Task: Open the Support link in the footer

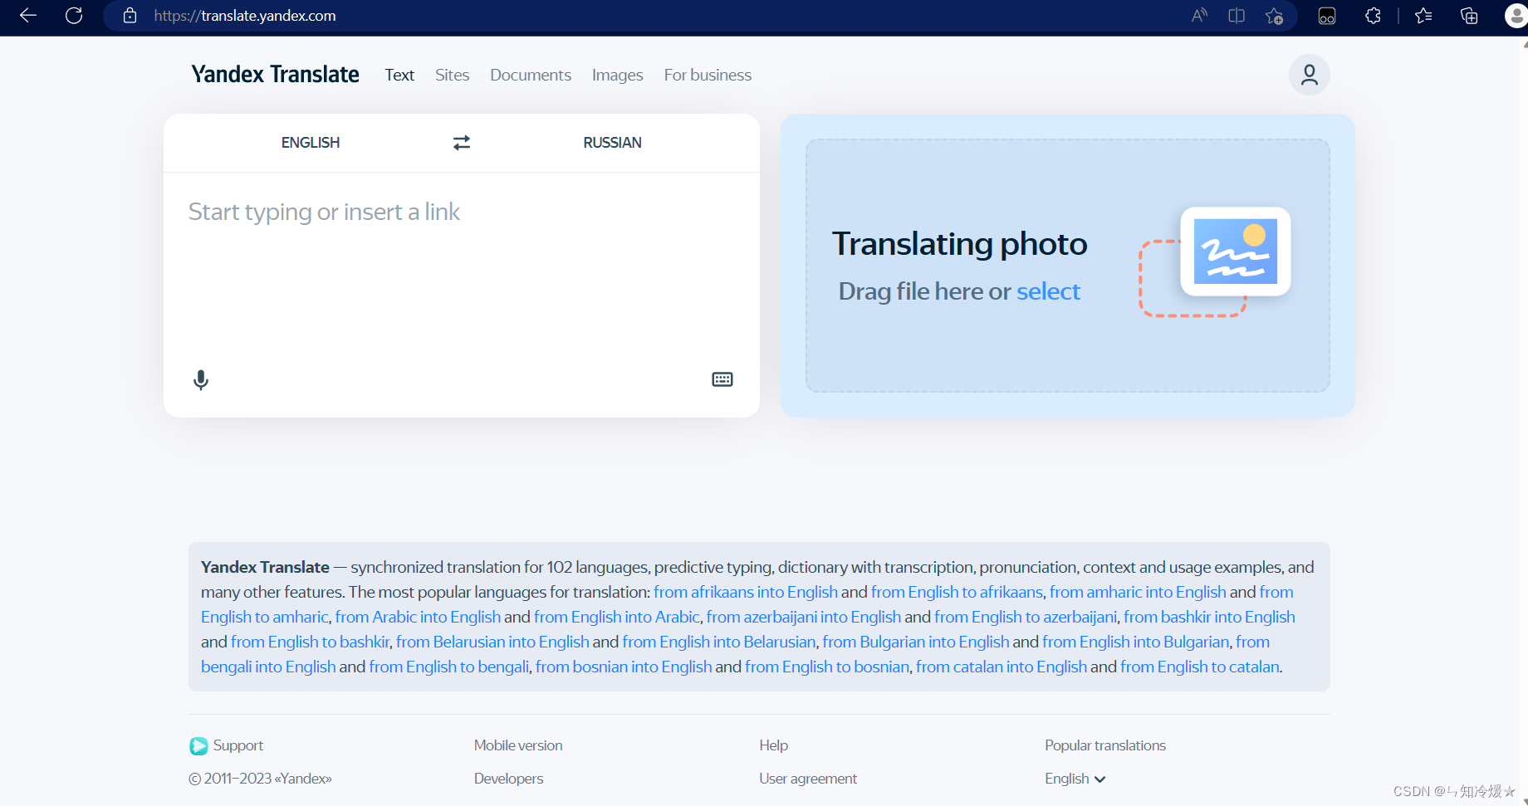Action: click(x=238, y=745)
